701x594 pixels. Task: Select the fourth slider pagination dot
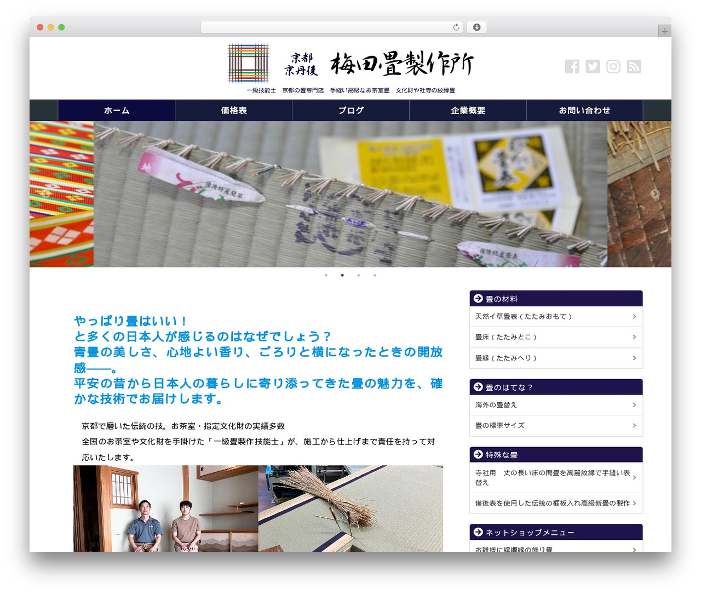375,275
